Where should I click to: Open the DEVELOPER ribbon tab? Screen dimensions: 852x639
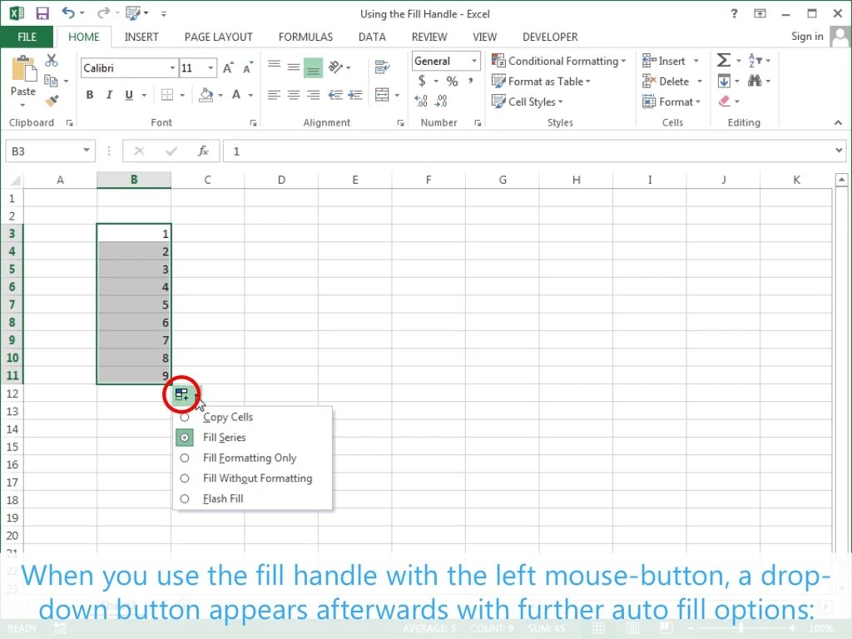tap(550, 37)
